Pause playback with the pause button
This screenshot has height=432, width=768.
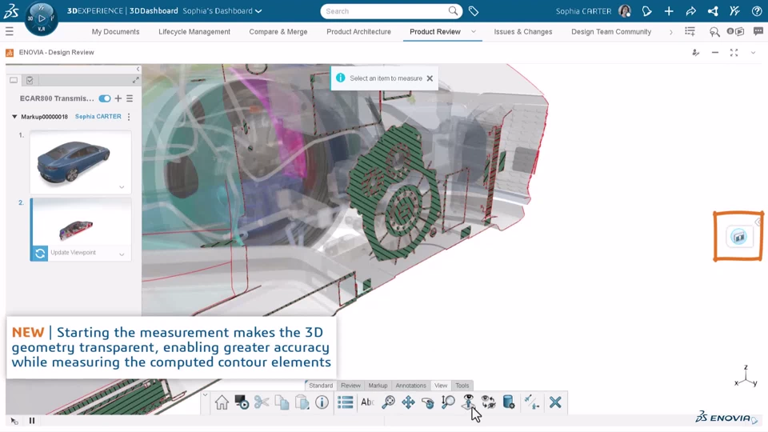coord(32,420)
